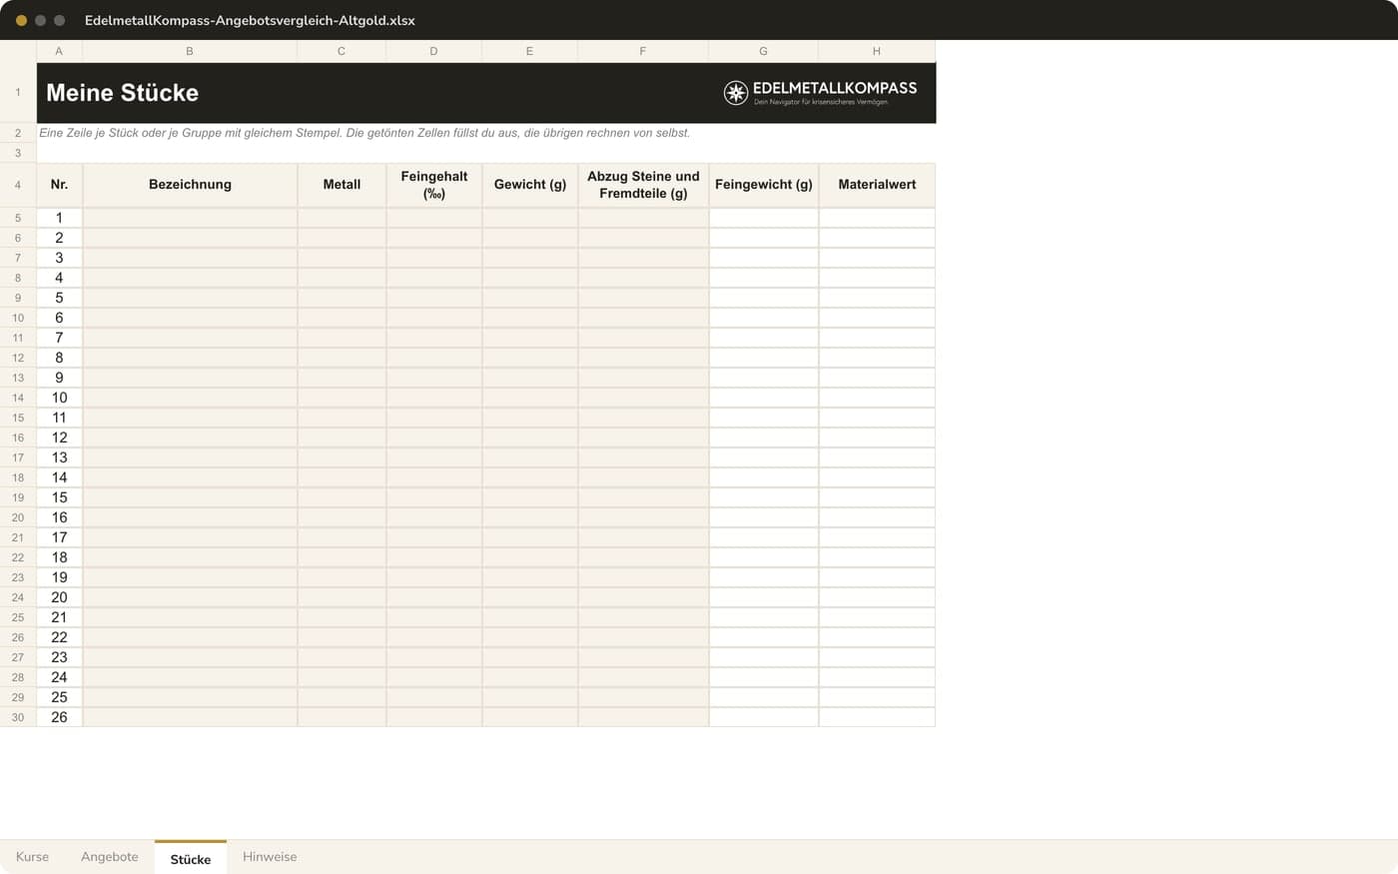Select the 'Nr.' header cell

click(x=59, y=185)
